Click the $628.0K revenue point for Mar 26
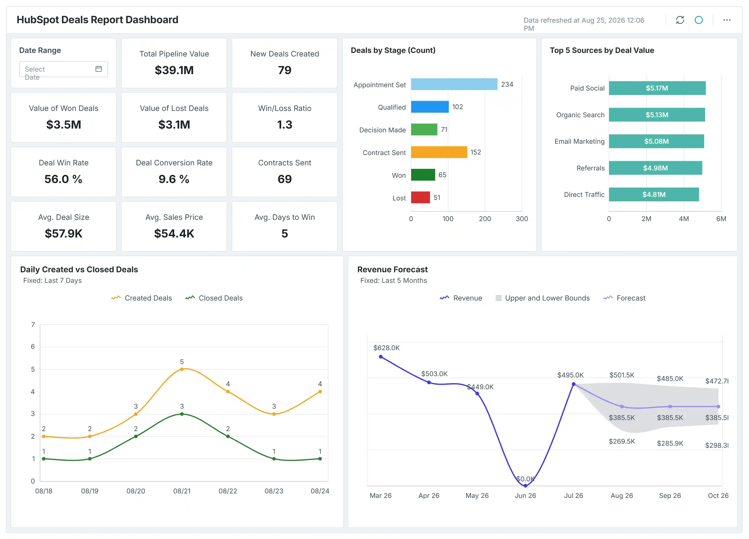This screenshot has width=749, height=539. (x=381, y=357)
